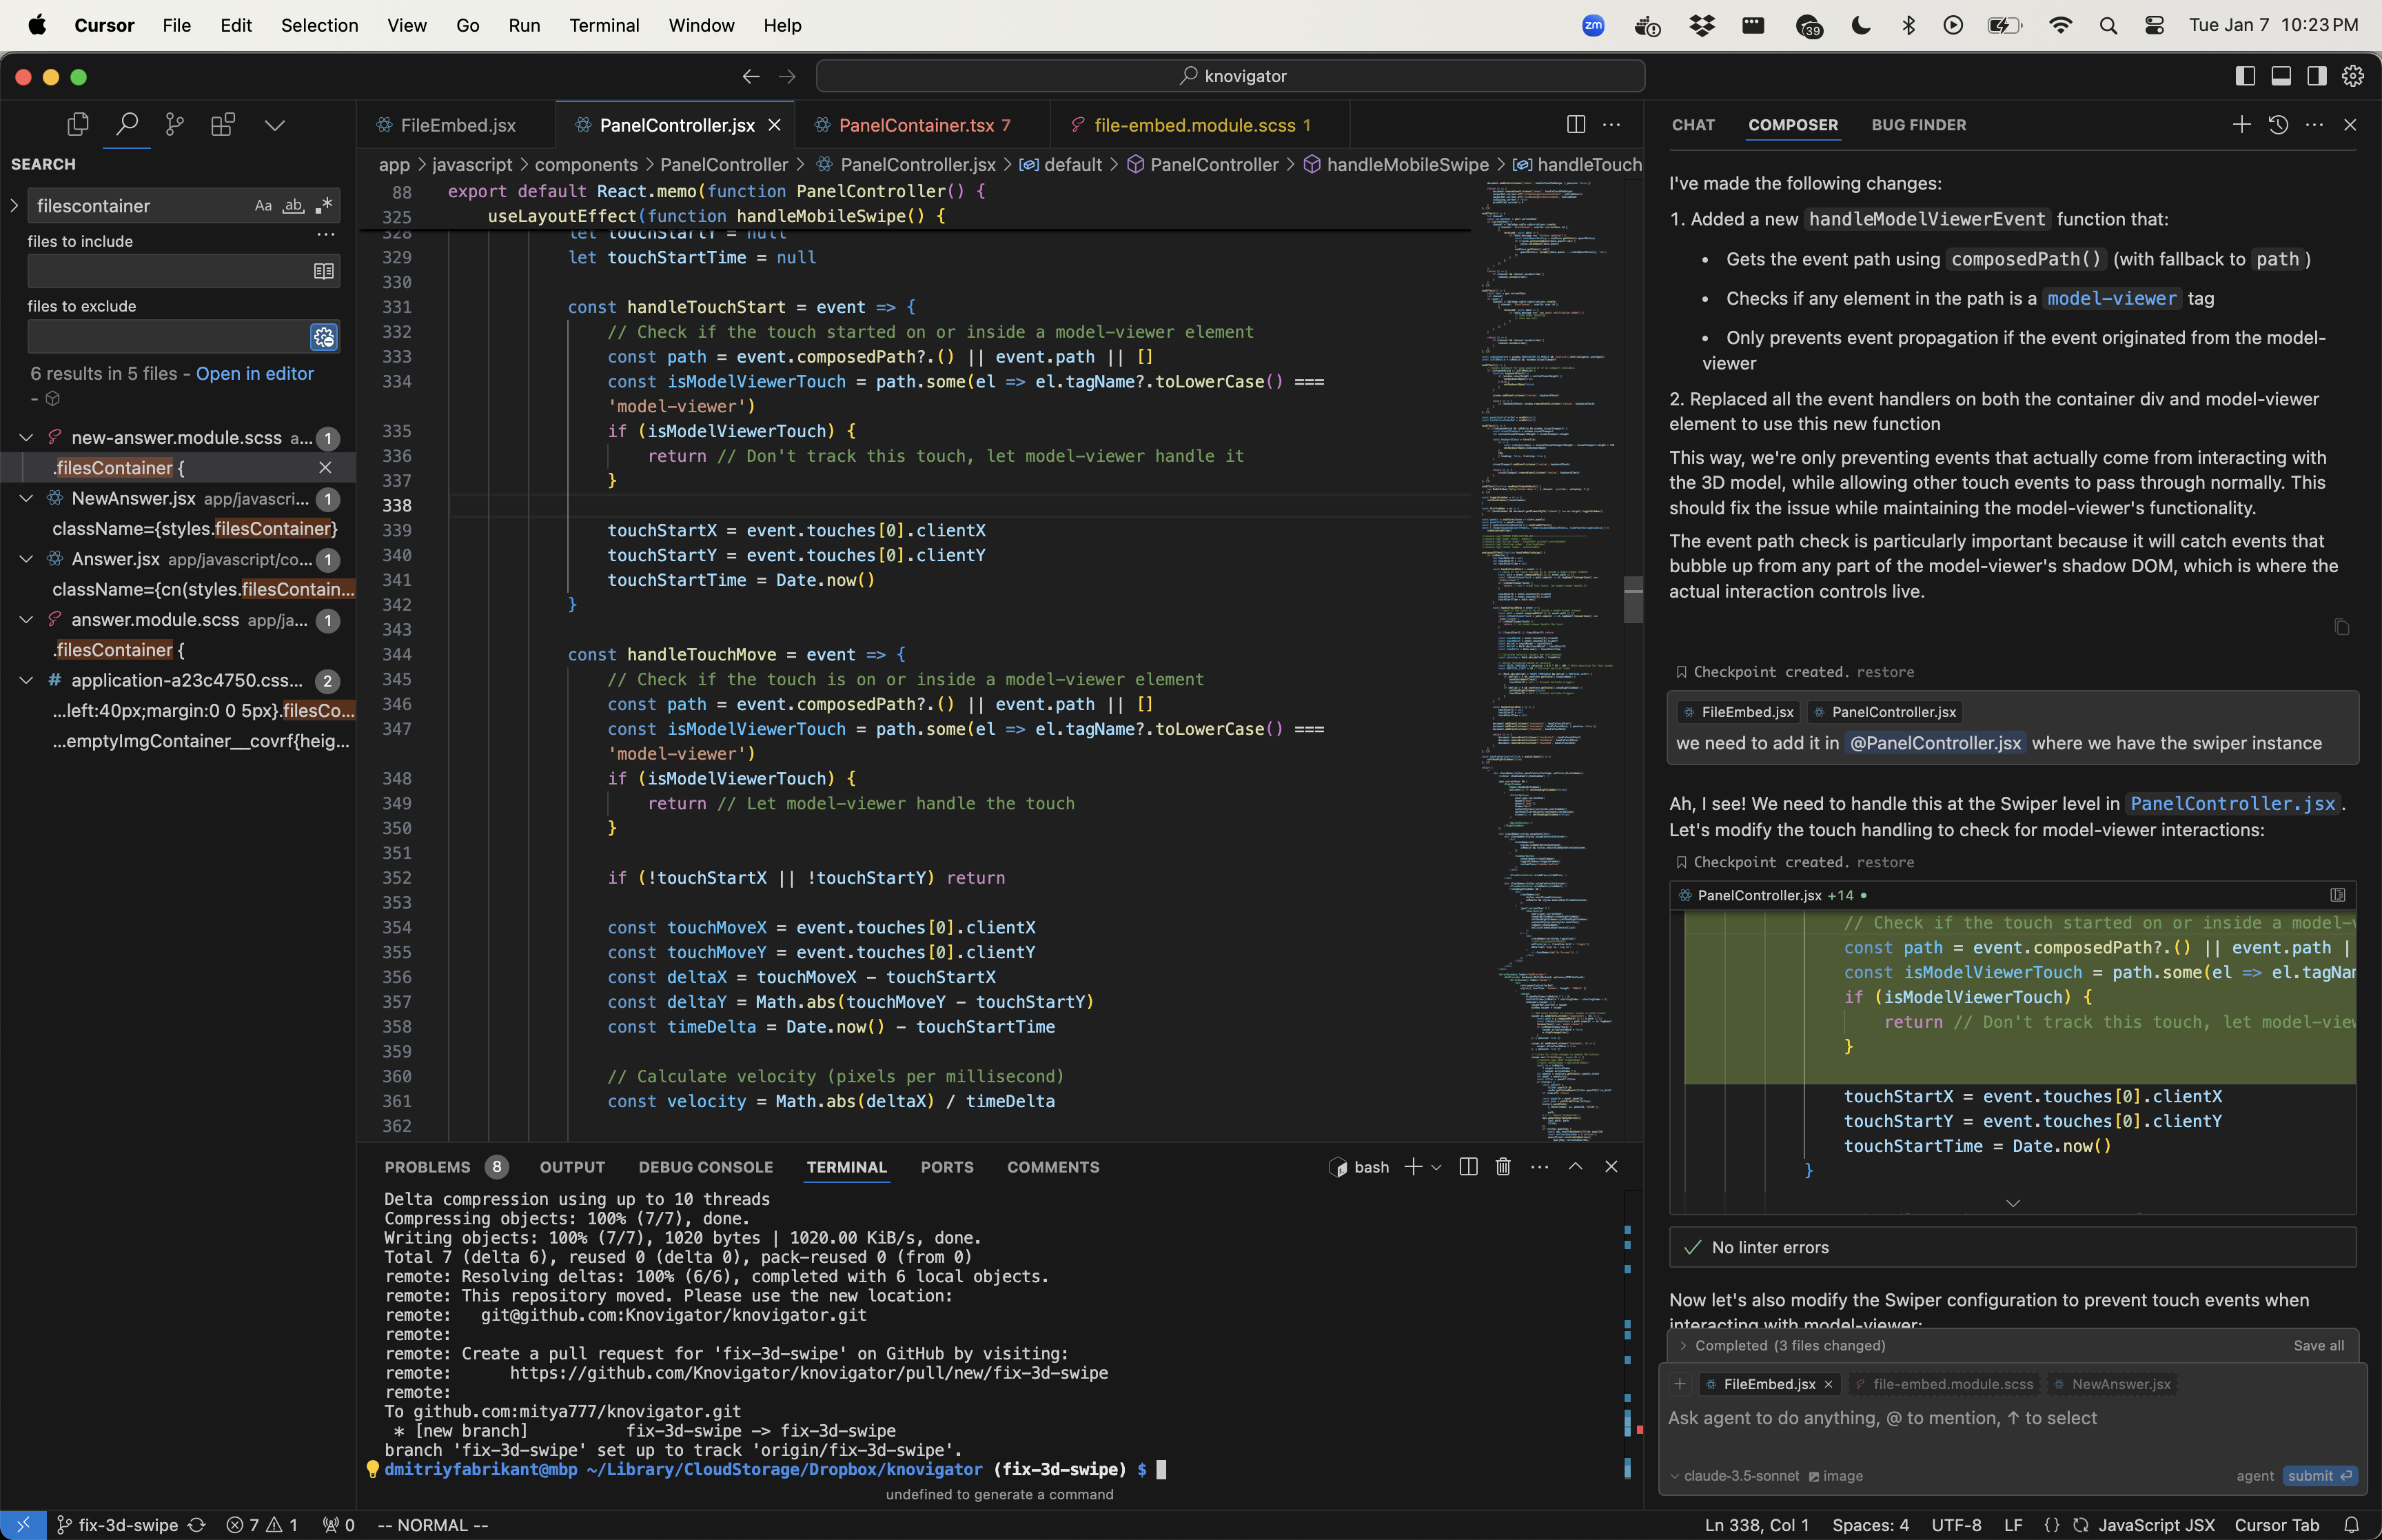Open the Source Control view icon
The image size is (2382, 1540).
point(175,124)
